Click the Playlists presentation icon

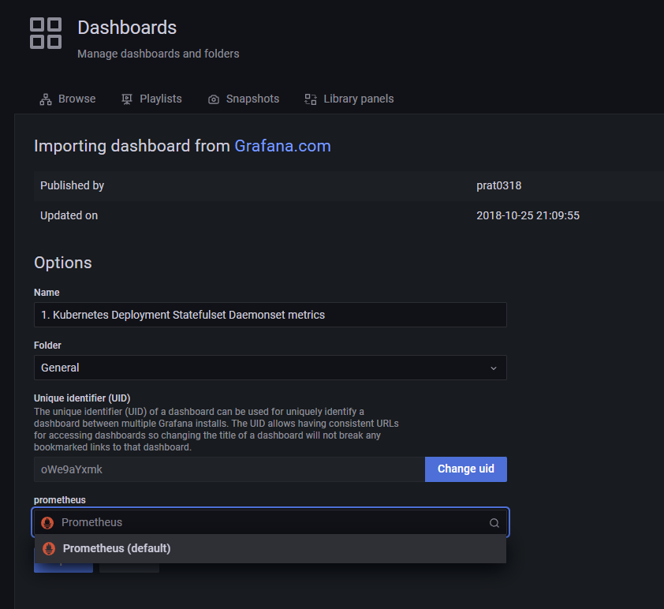[127, 99]
